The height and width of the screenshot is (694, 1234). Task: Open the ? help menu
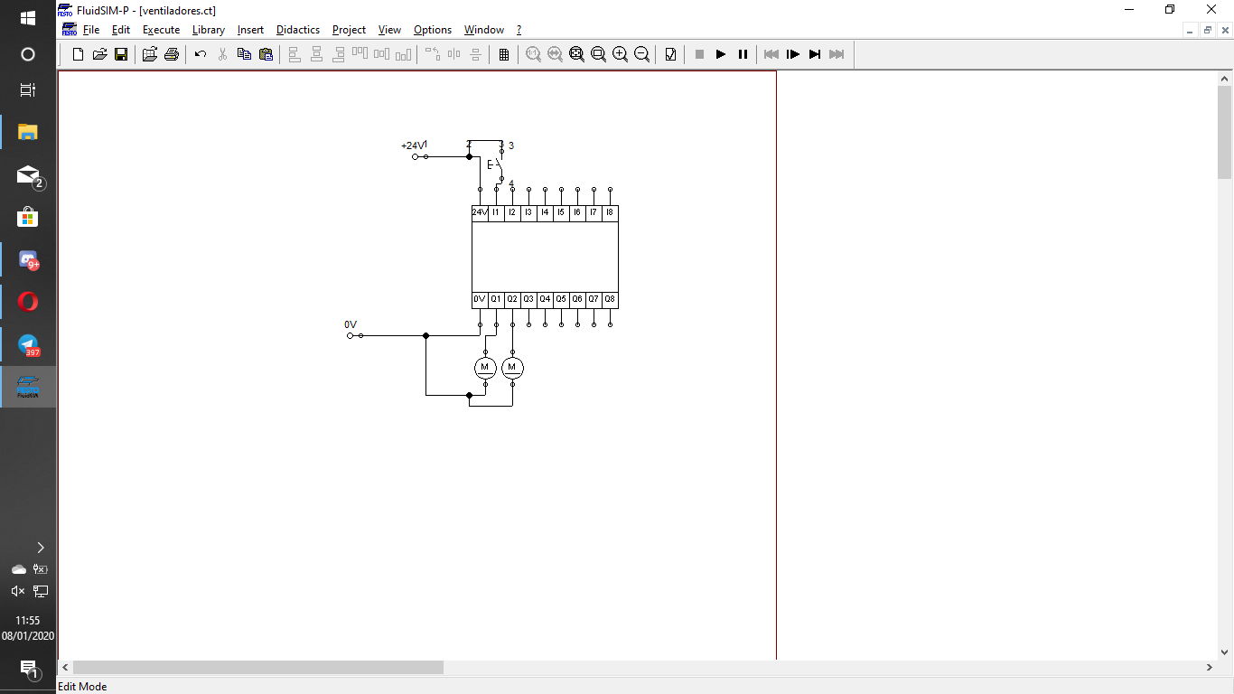pos(519,30)
